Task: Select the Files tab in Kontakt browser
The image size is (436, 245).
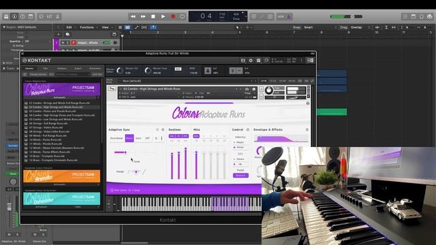Action: (x=46, y=68)
